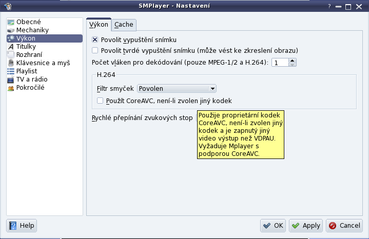Open the Filtr smyček dropdown
This screenshot has height=239, width=369.
pos(177,88)
